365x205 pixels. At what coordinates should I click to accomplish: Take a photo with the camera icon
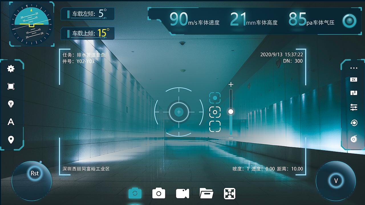pos(159,193)
